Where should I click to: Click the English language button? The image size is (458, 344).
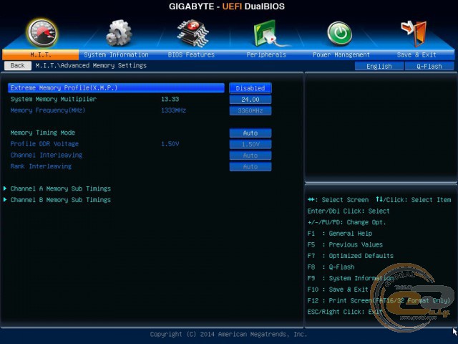click(x=379, y=66)
